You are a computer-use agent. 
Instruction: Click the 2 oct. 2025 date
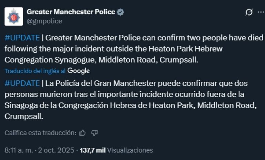point(57,150)
